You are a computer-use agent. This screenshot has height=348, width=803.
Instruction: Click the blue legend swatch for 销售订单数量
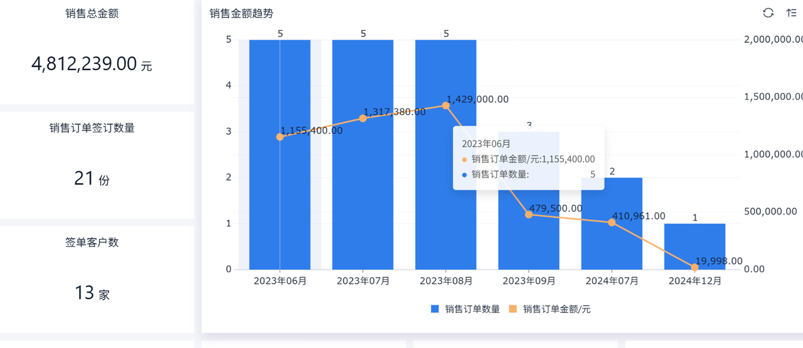[x=435, y=308]
